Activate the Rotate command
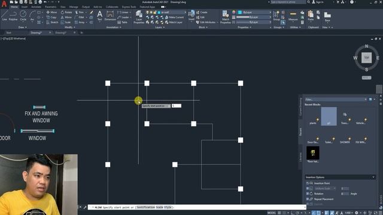 (x=66, y=12)
